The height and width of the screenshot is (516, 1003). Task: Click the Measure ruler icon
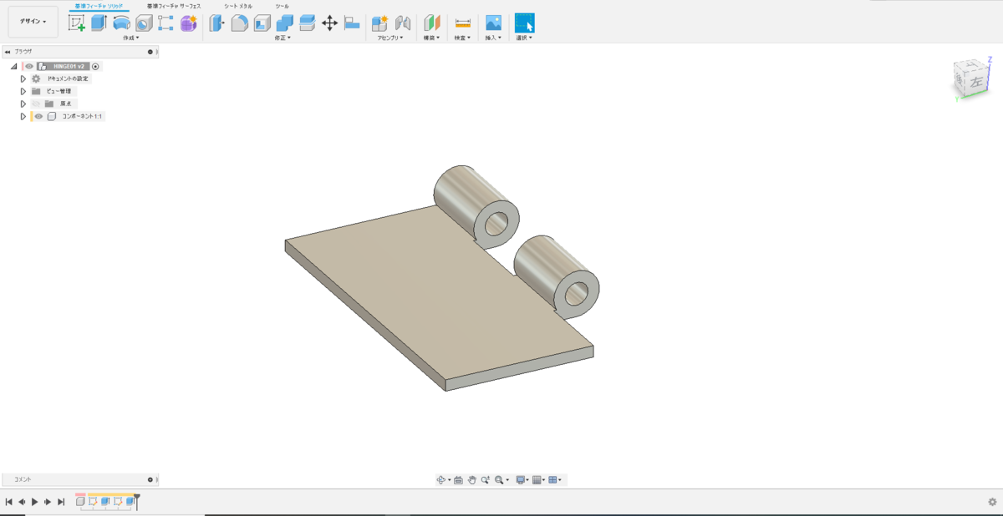(x=462, y=23)
